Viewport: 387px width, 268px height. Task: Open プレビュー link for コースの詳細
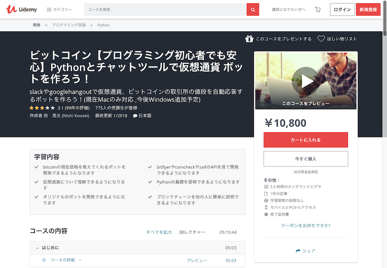click(x=197, y=260)
